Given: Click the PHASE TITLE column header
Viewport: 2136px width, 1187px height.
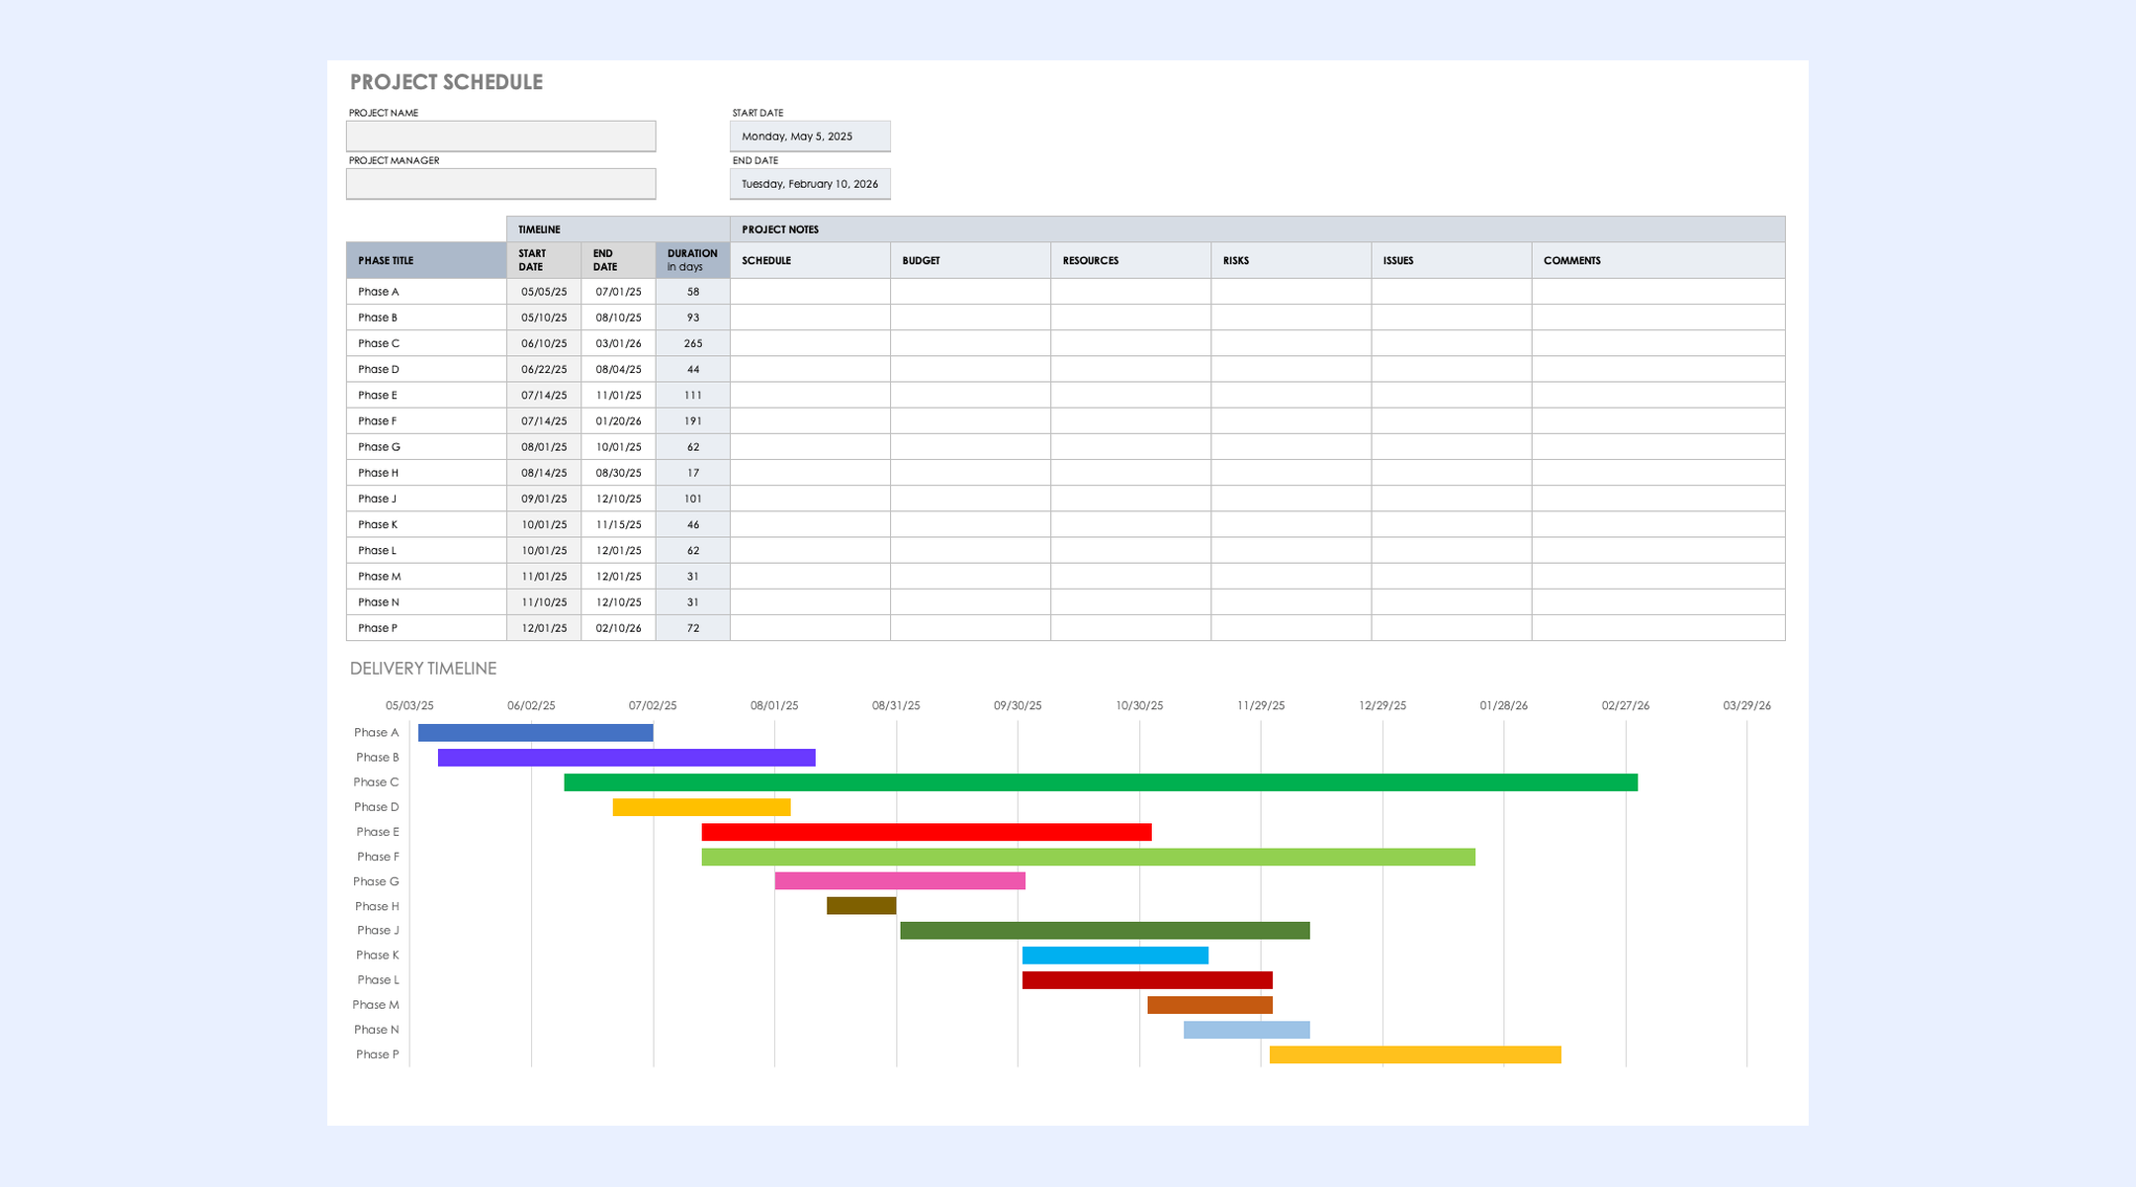Looking at the screenshot, I should pyautogui.click(x=426, y=260).
